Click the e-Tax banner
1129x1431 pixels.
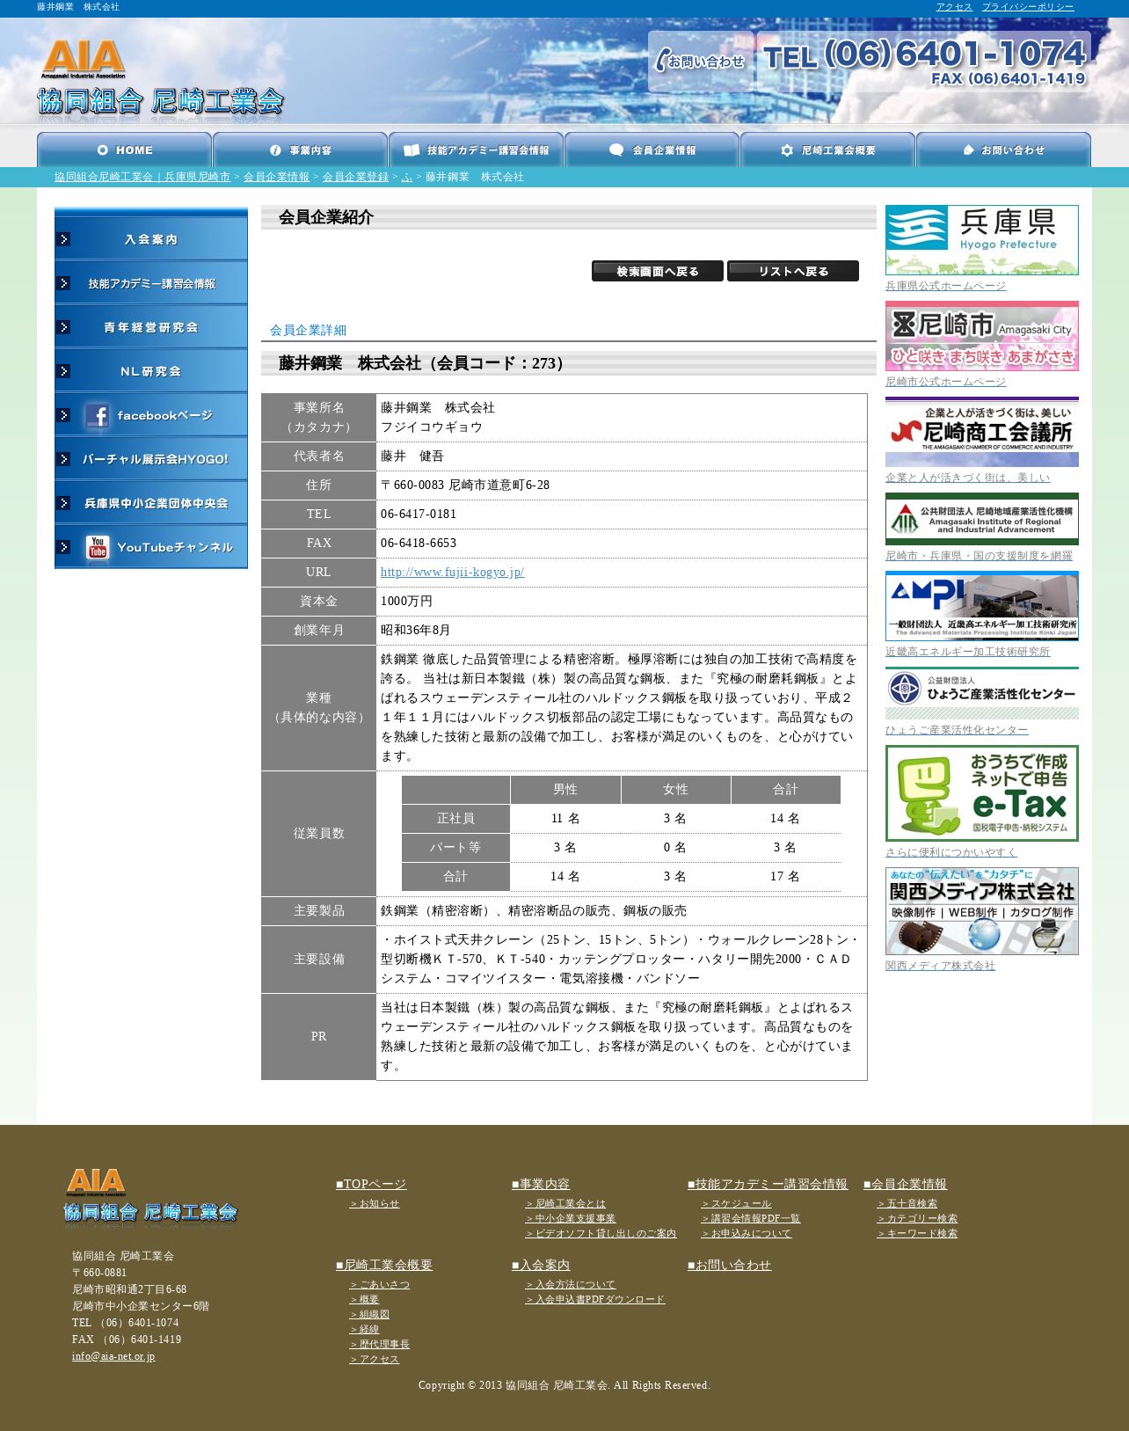(982, 793)
